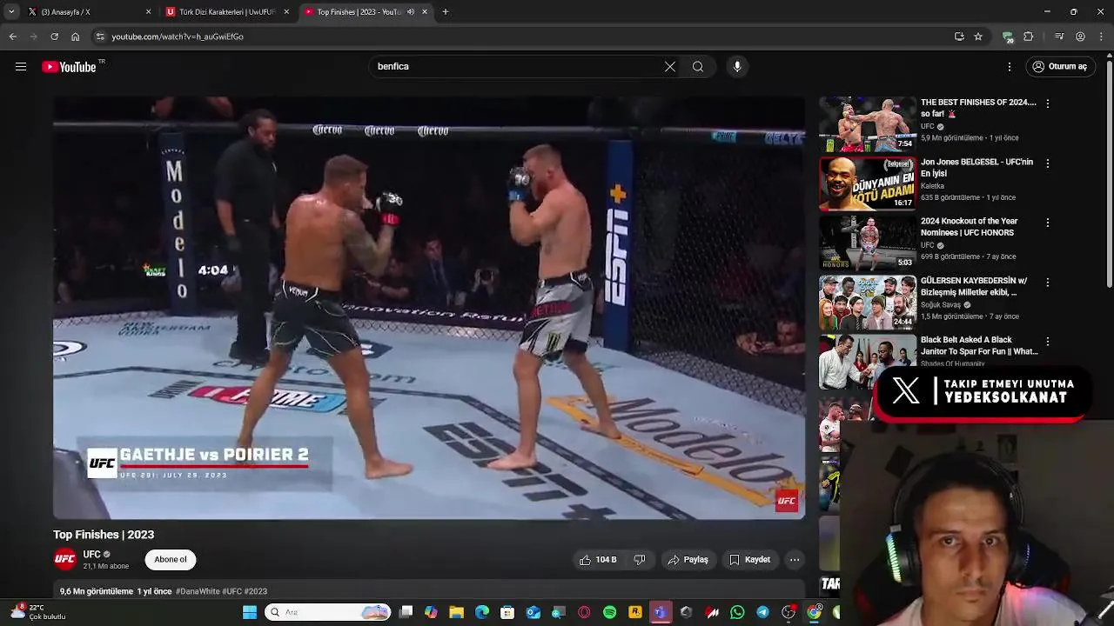Go back in browser history

coord(13,37)
